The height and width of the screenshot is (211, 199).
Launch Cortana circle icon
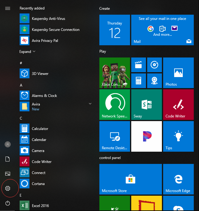click(25, 183)
